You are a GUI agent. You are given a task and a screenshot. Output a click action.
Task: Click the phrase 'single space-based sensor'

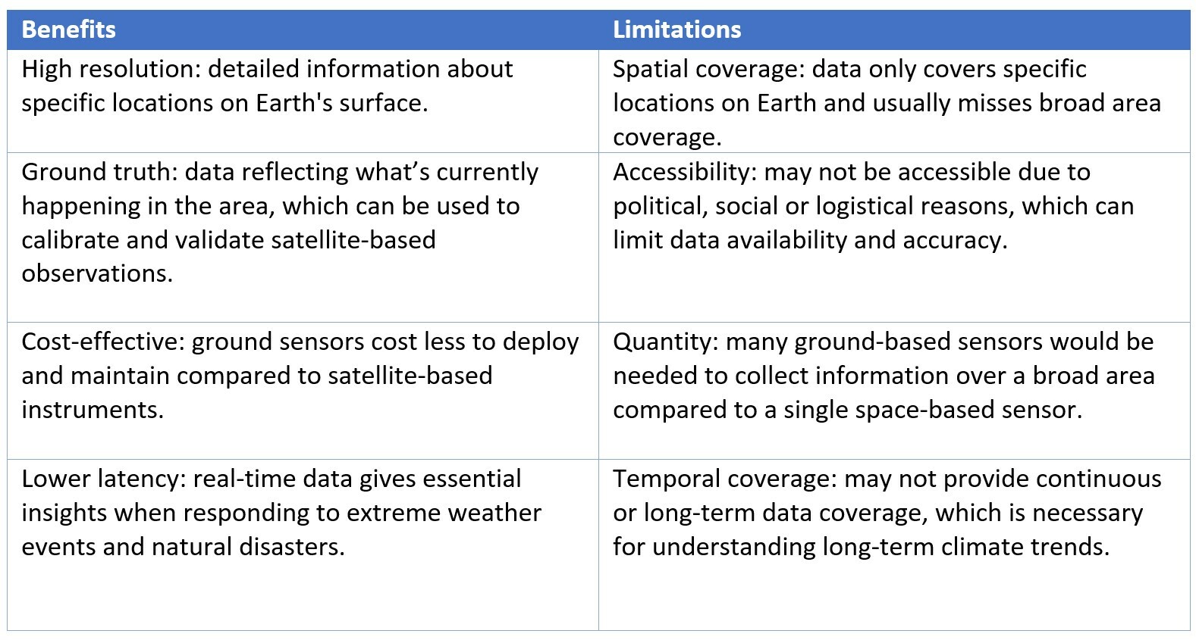930,410
